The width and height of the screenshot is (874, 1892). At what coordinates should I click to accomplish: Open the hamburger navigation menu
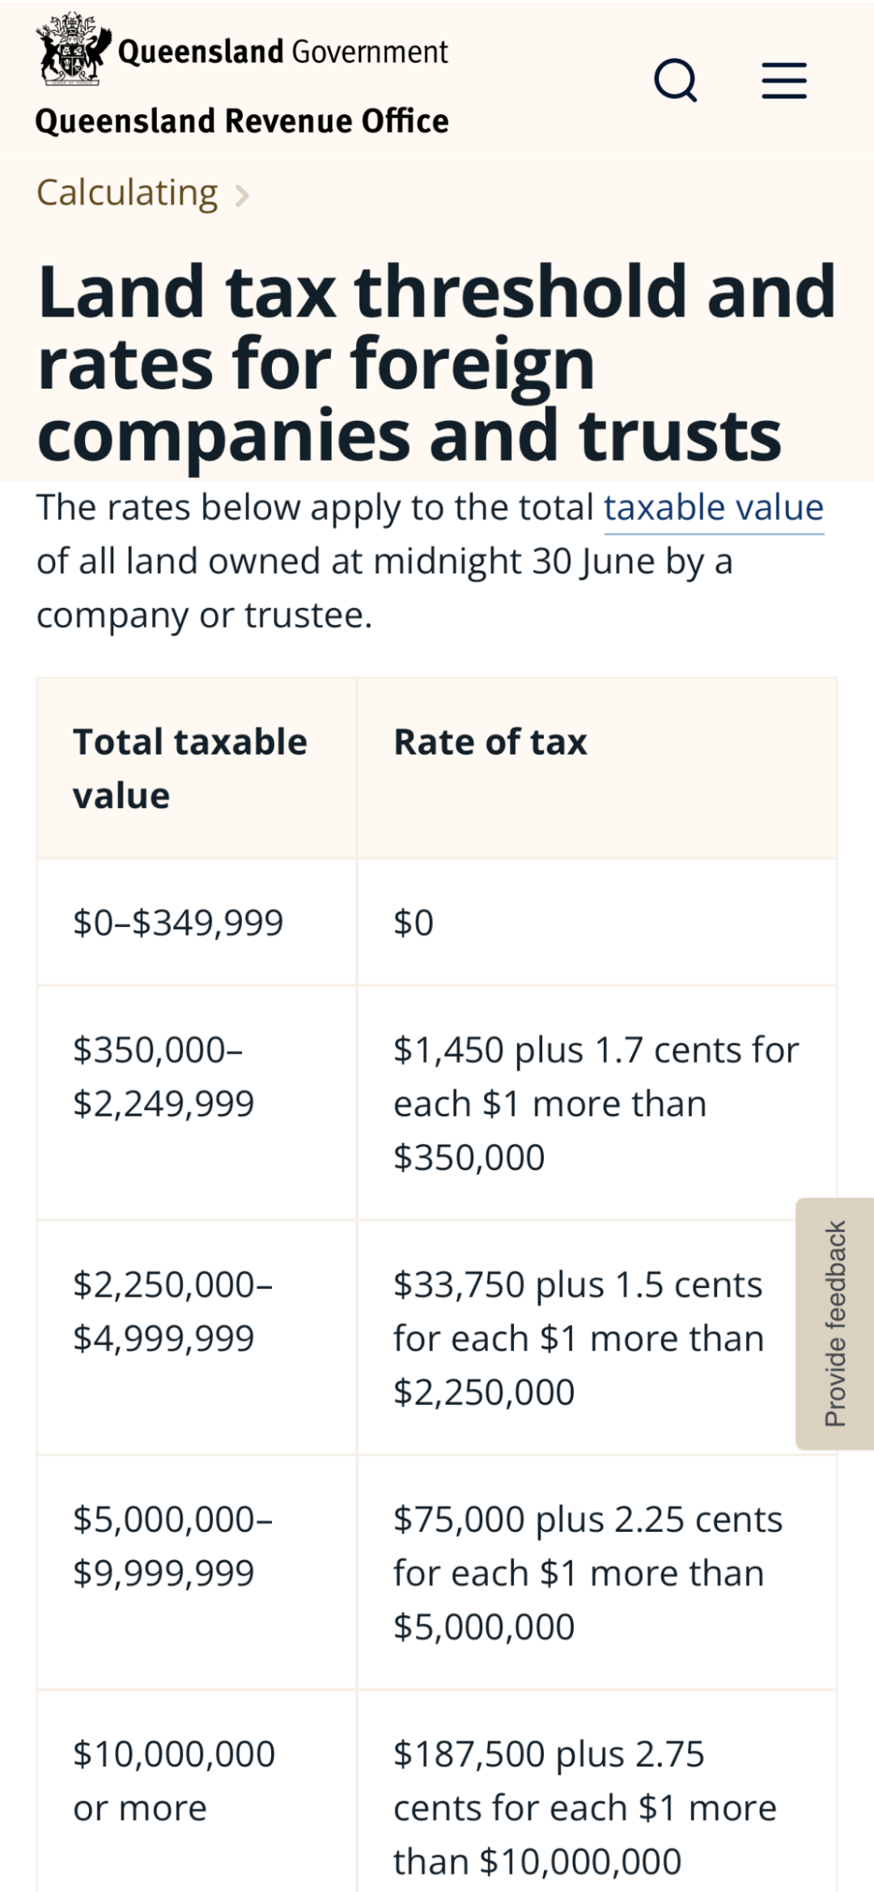click(x=784, y=80)
